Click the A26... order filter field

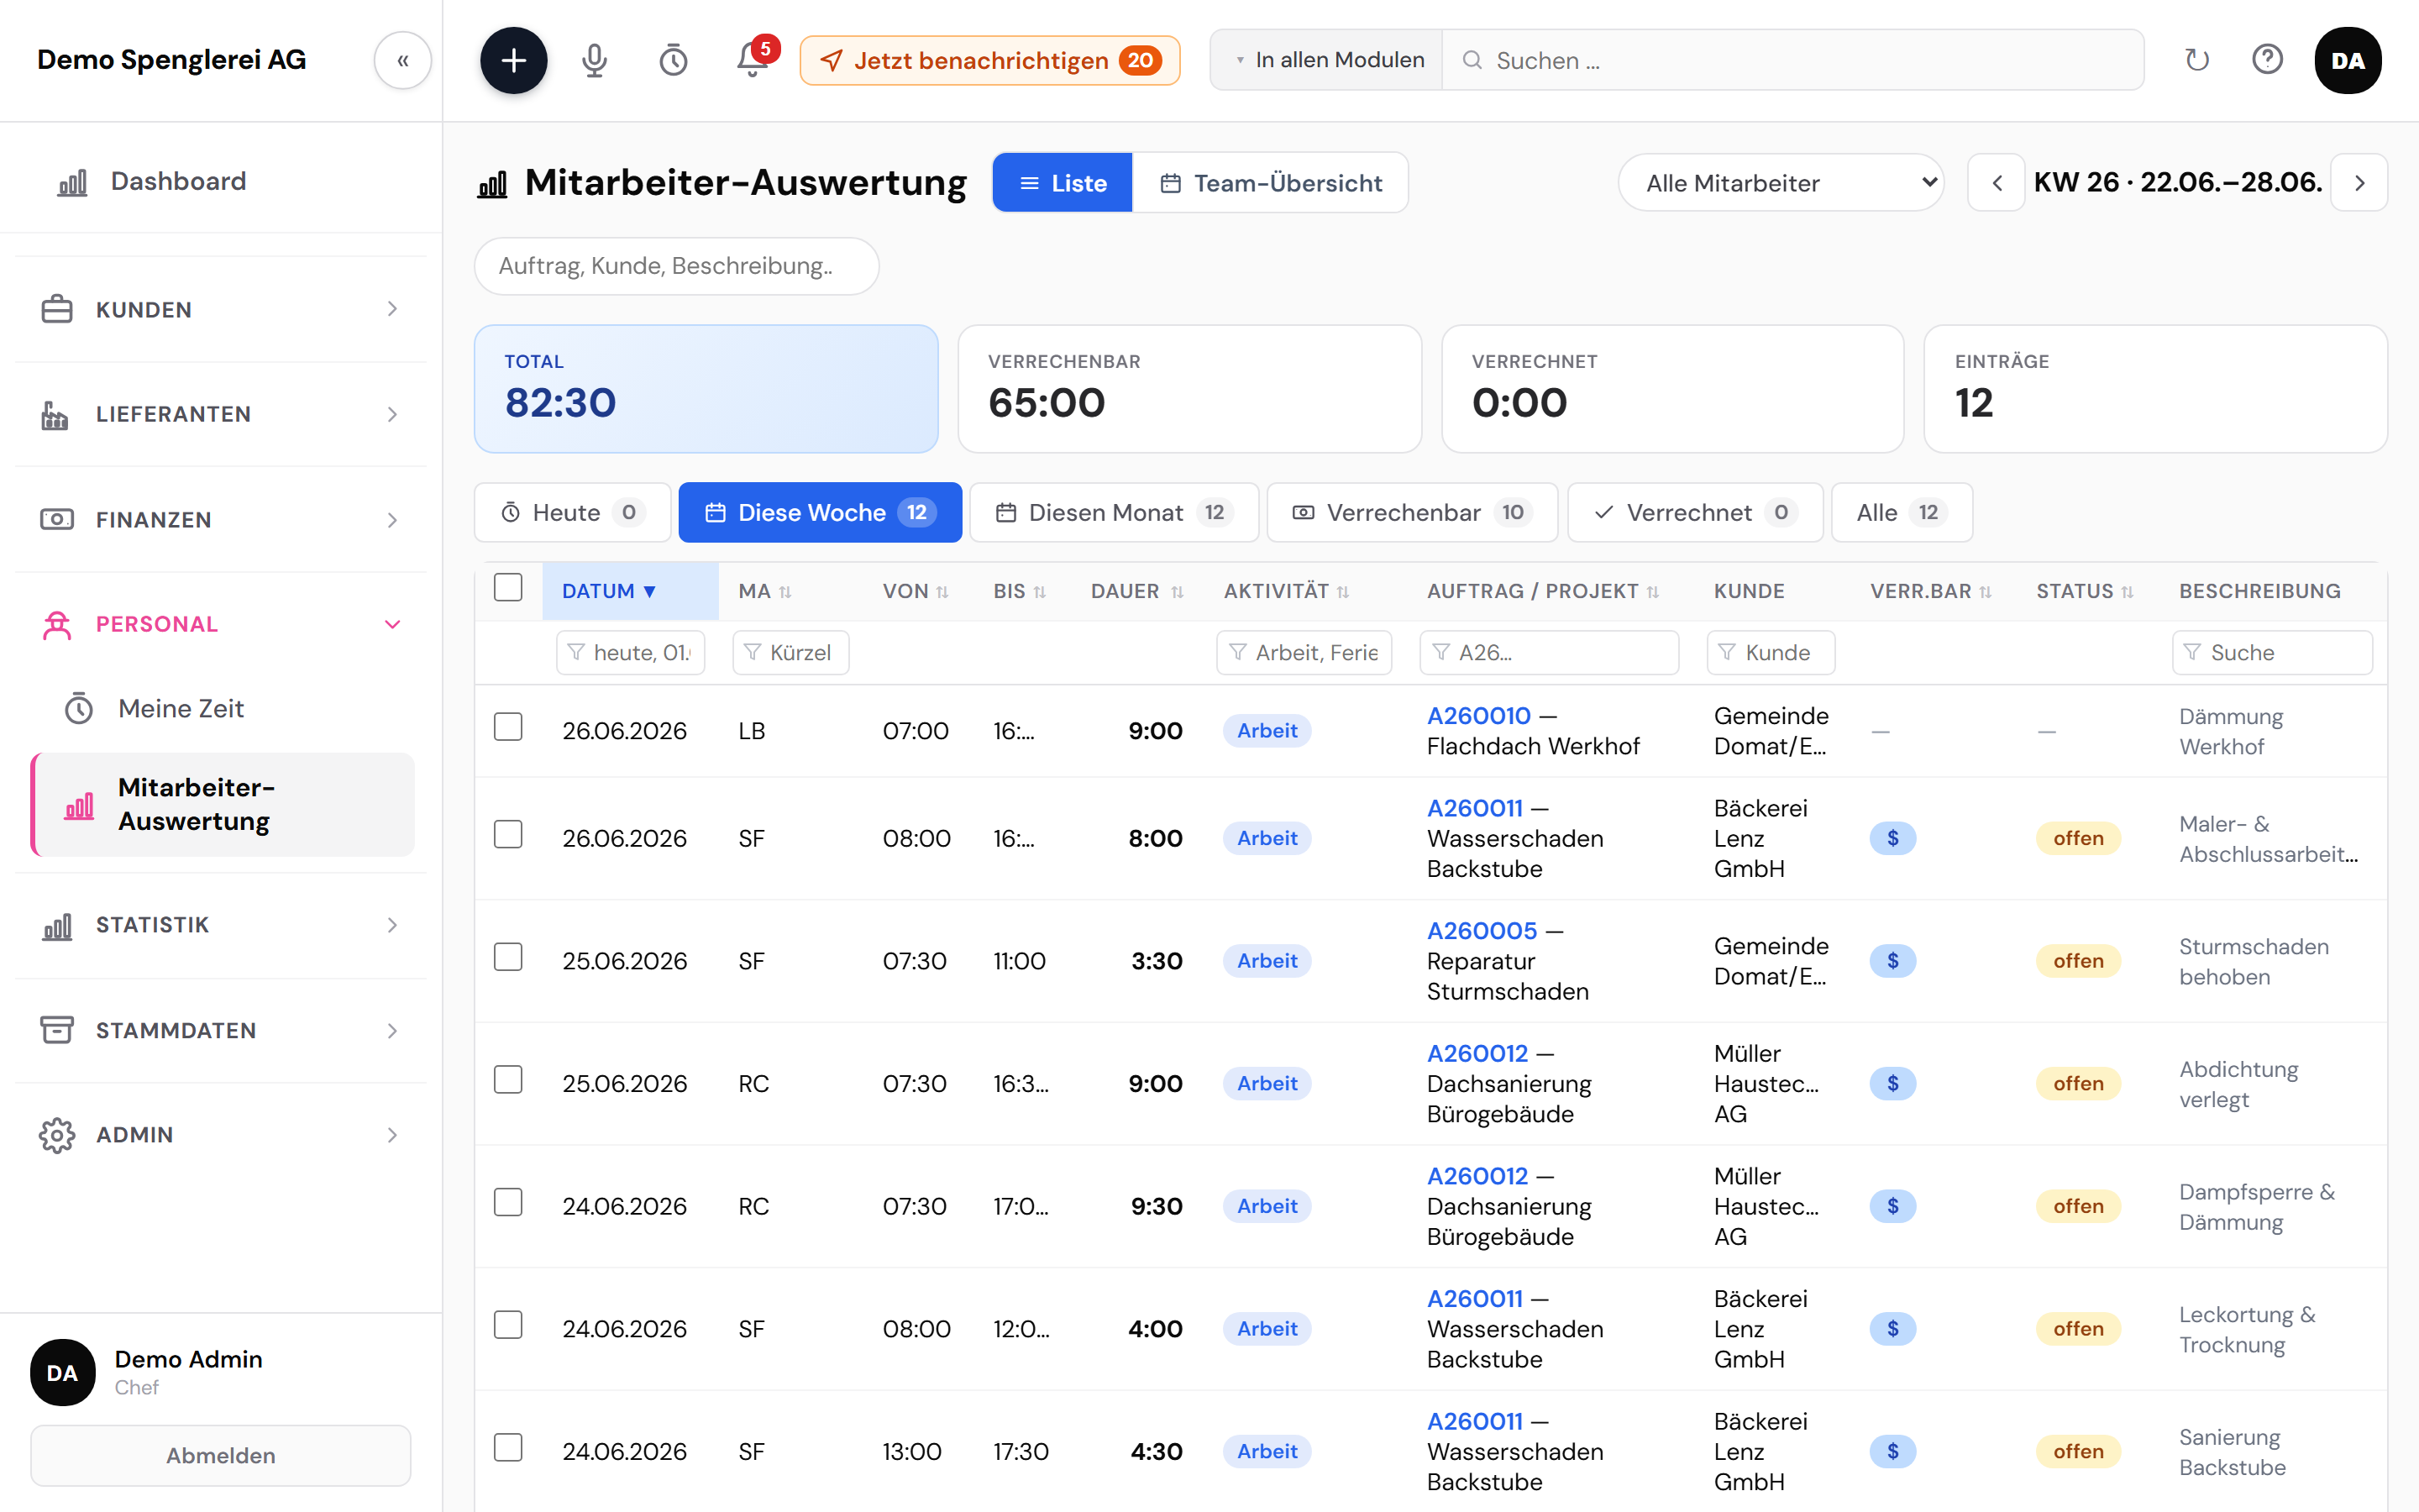click(x=1548, y=652)
